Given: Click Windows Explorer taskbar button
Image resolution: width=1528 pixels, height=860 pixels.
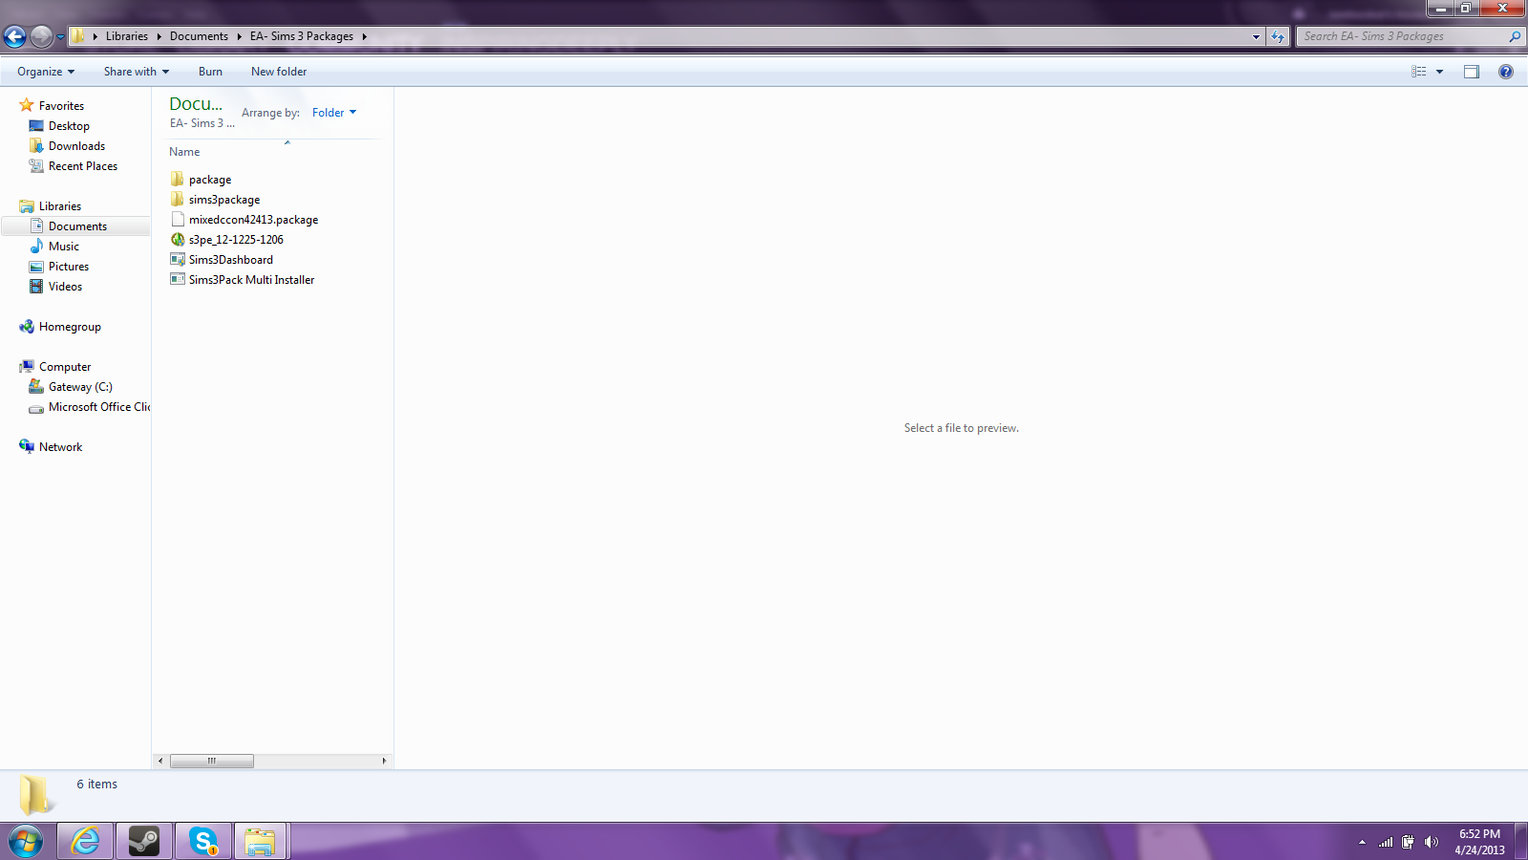Looking at the screenshot, I should [x=261, y=842].
